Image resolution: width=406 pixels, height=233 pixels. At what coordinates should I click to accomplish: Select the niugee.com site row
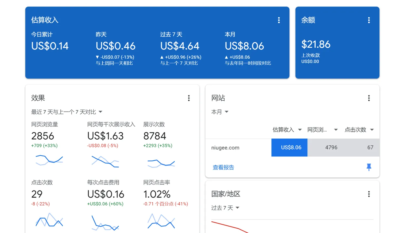292,147
